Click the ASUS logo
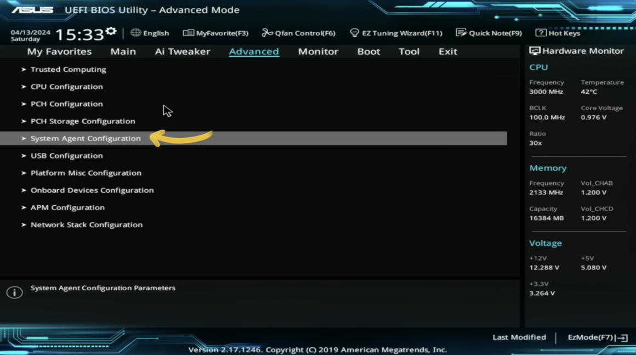 (32, 10)
